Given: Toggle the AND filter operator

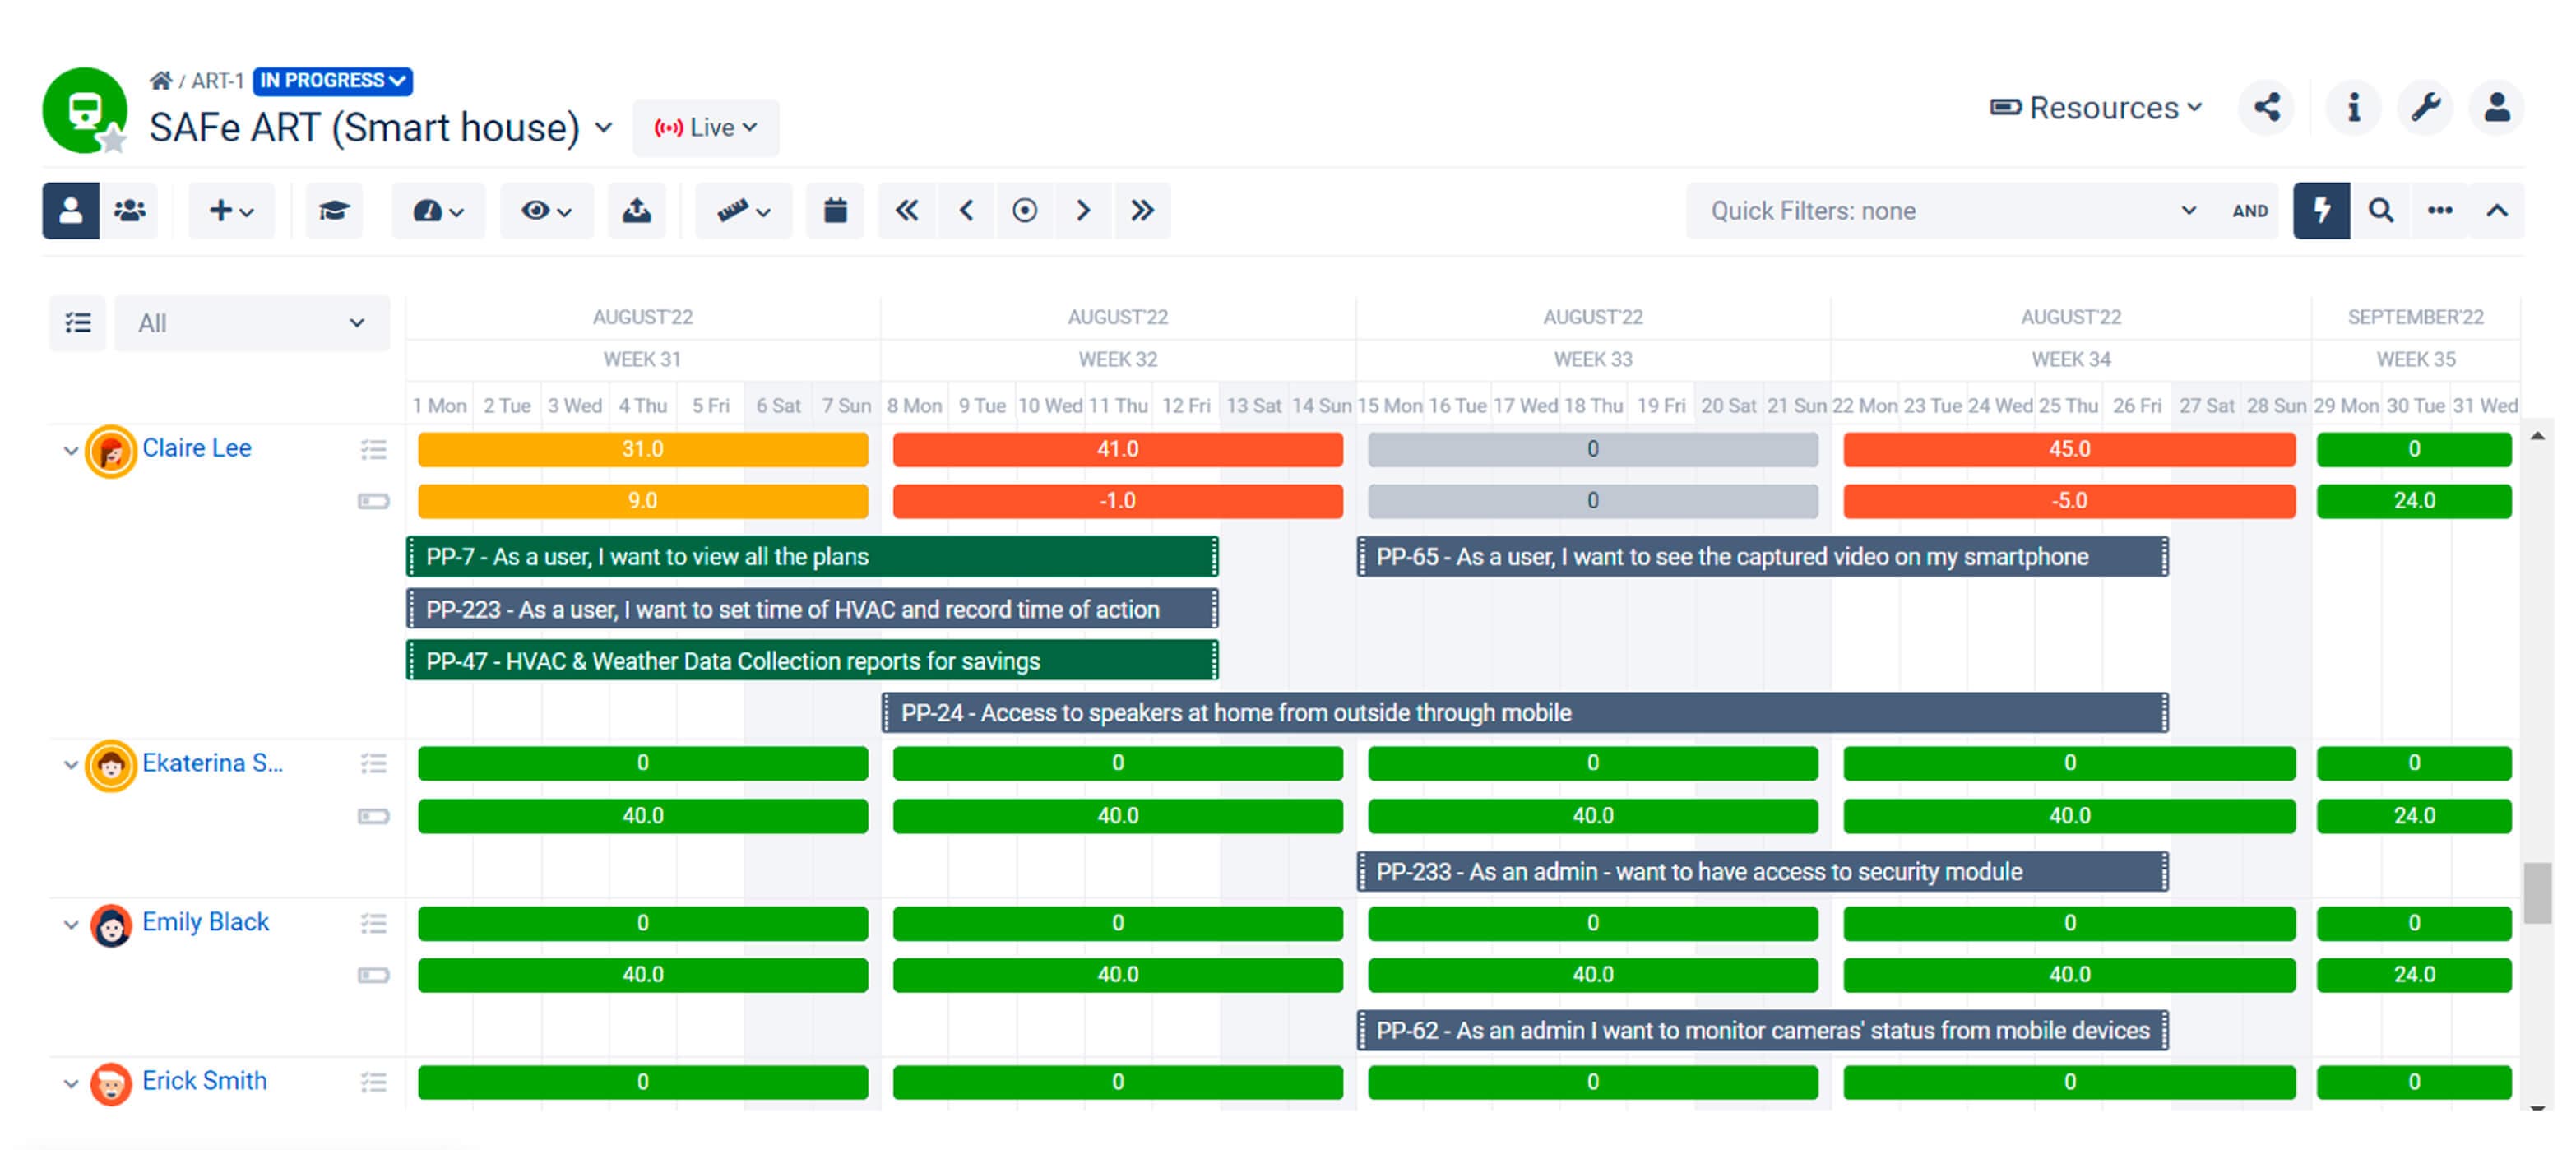Looking at the screenshot, I should coord(2250,210).
